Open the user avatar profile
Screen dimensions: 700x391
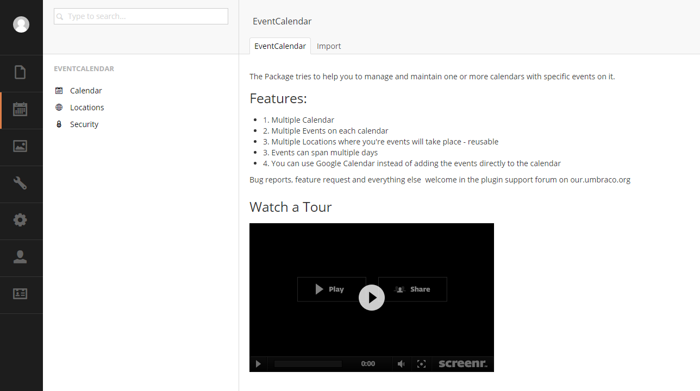(21, 24)
